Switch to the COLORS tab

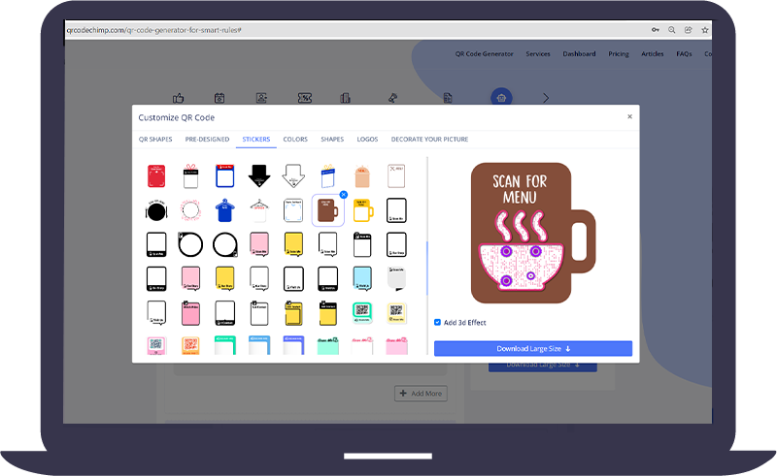point(295,139)
